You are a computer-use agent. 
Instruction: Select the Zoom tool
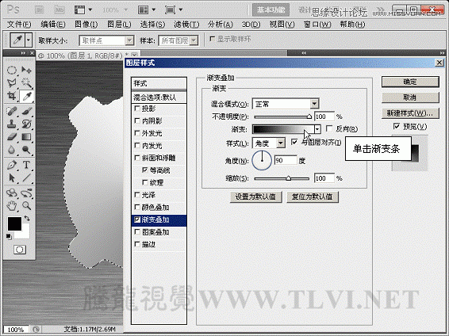point(27,205)
